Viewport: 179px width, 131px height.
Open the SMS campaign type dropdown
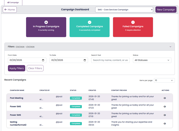(124, 10)
